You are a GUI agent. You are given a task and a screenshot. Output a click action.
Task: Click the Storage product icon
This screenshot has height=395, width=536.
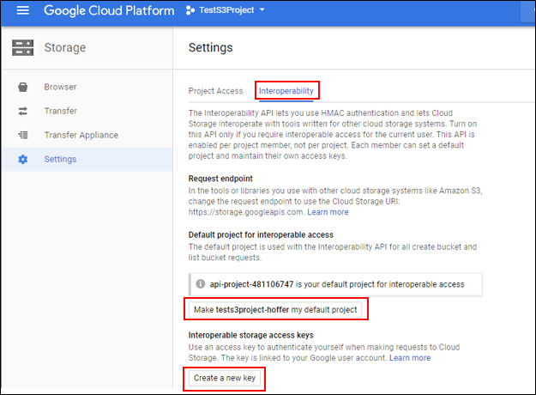23,47
